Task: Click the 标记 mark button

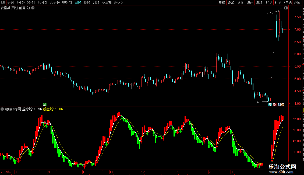Action: [x=278, y=2]
